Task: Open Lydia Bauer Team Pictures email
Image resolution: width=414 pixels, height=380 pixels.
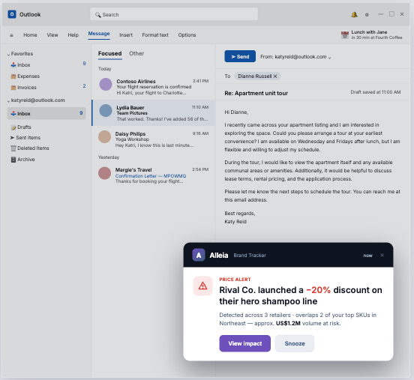Action: pos(154,113)
